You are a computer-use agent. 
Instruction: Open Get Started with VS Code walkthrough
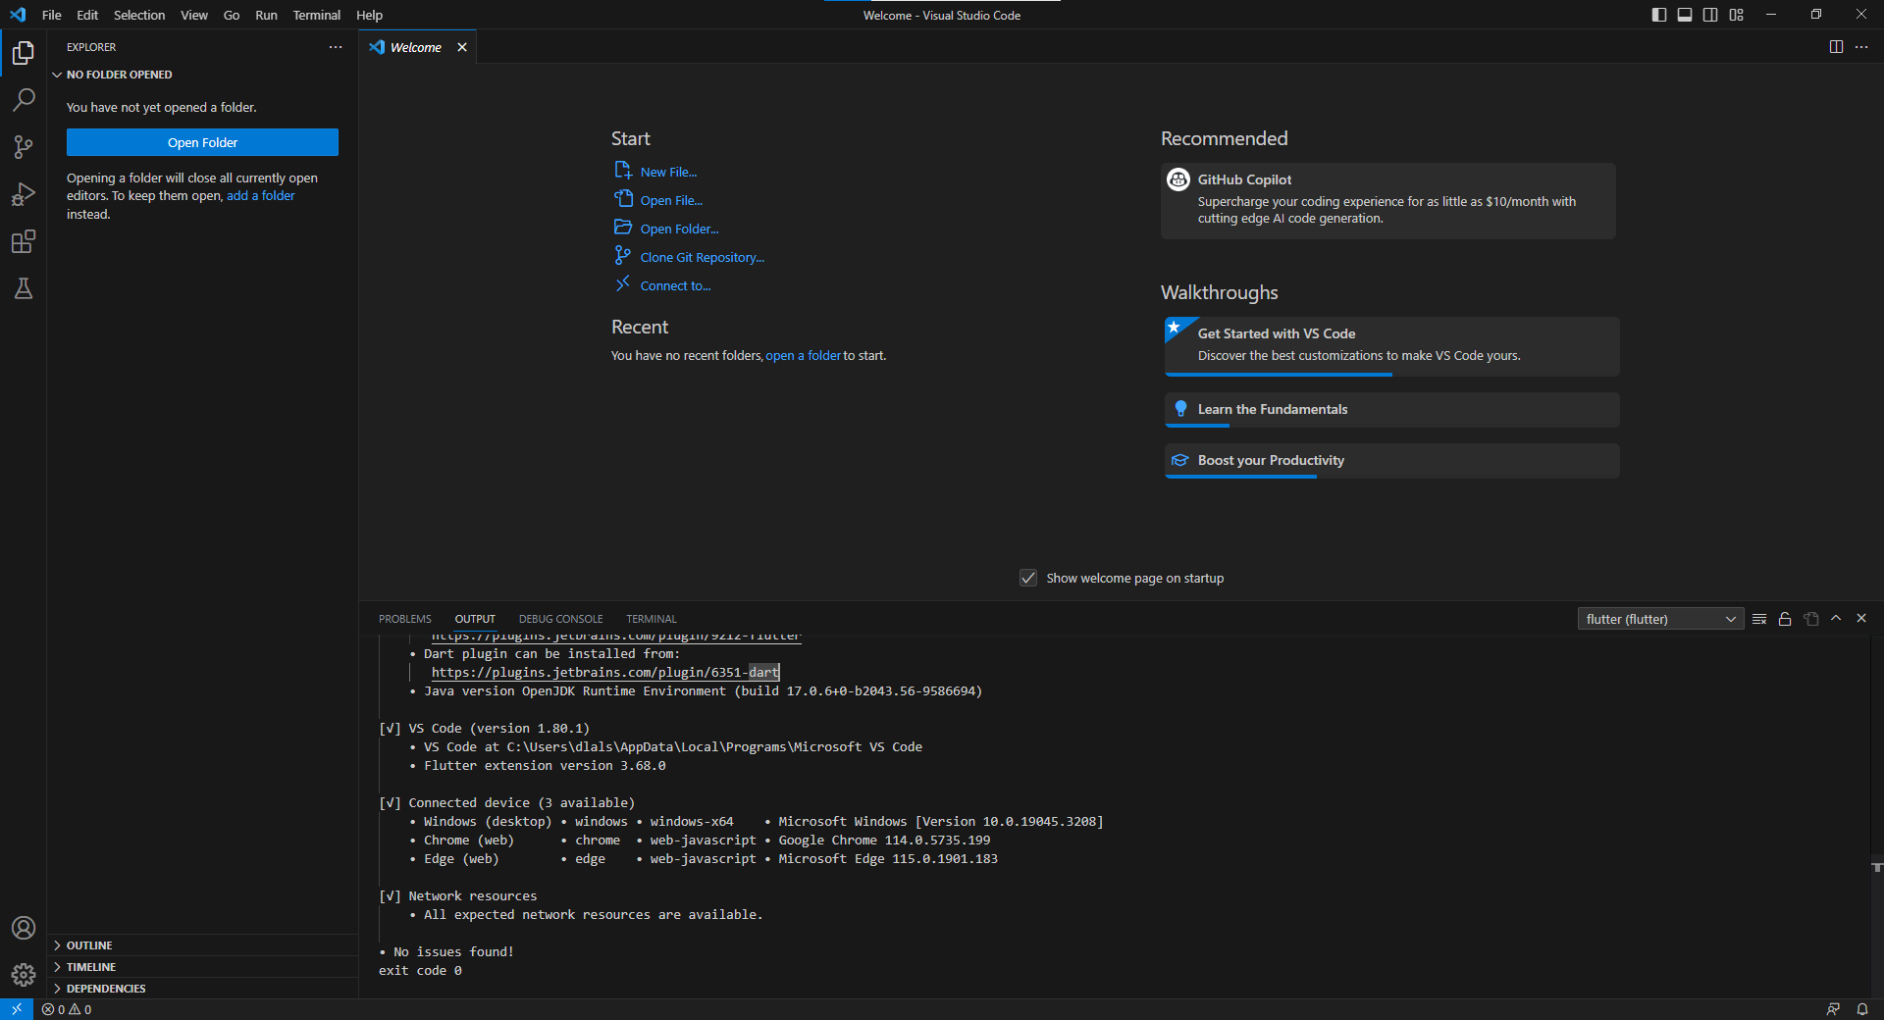coord(1391,346)
